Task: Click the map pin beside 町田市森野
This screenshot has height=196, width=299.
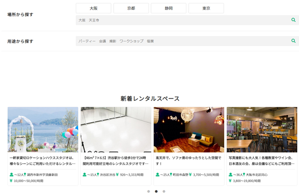Action: pyautogui.click(x=171, y=175)
